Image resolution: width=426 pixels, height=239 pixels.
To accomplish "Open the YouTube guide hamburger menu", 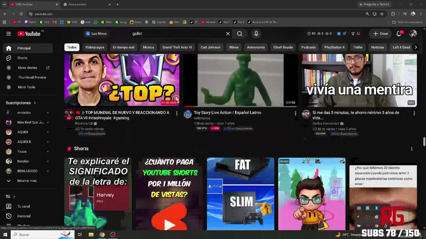I will [9, 34].
